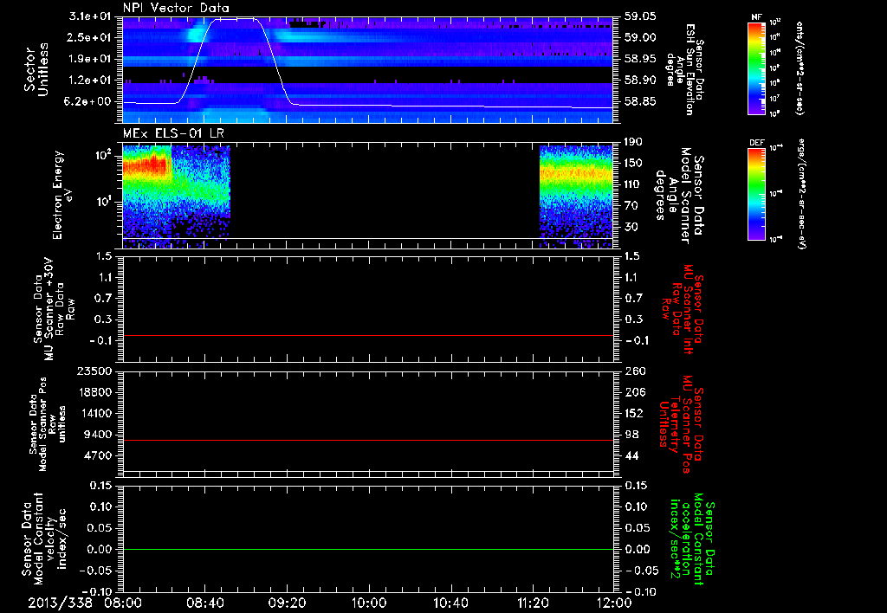The image size is (887, 613).
Task: Click the 11:20 time axis label
Action: 533,603
